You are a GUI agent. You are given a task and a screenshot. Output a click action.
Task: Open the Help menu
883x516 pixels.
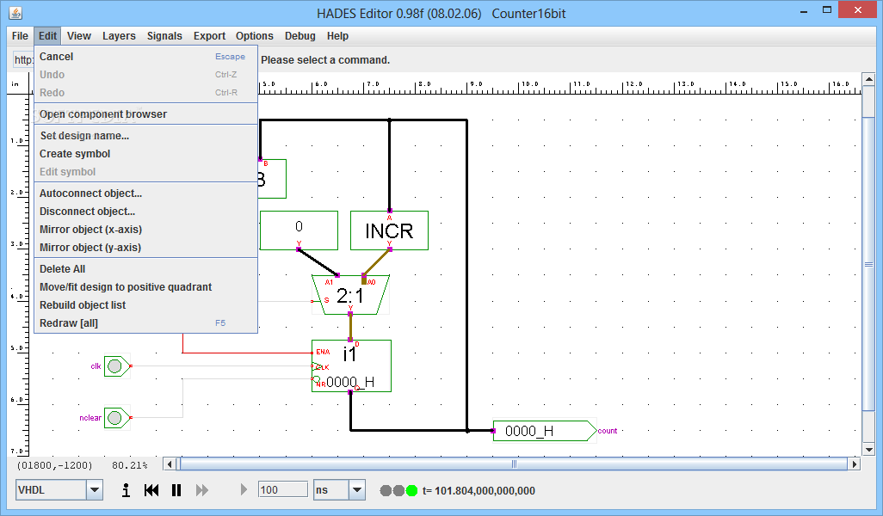click(338, 36)
